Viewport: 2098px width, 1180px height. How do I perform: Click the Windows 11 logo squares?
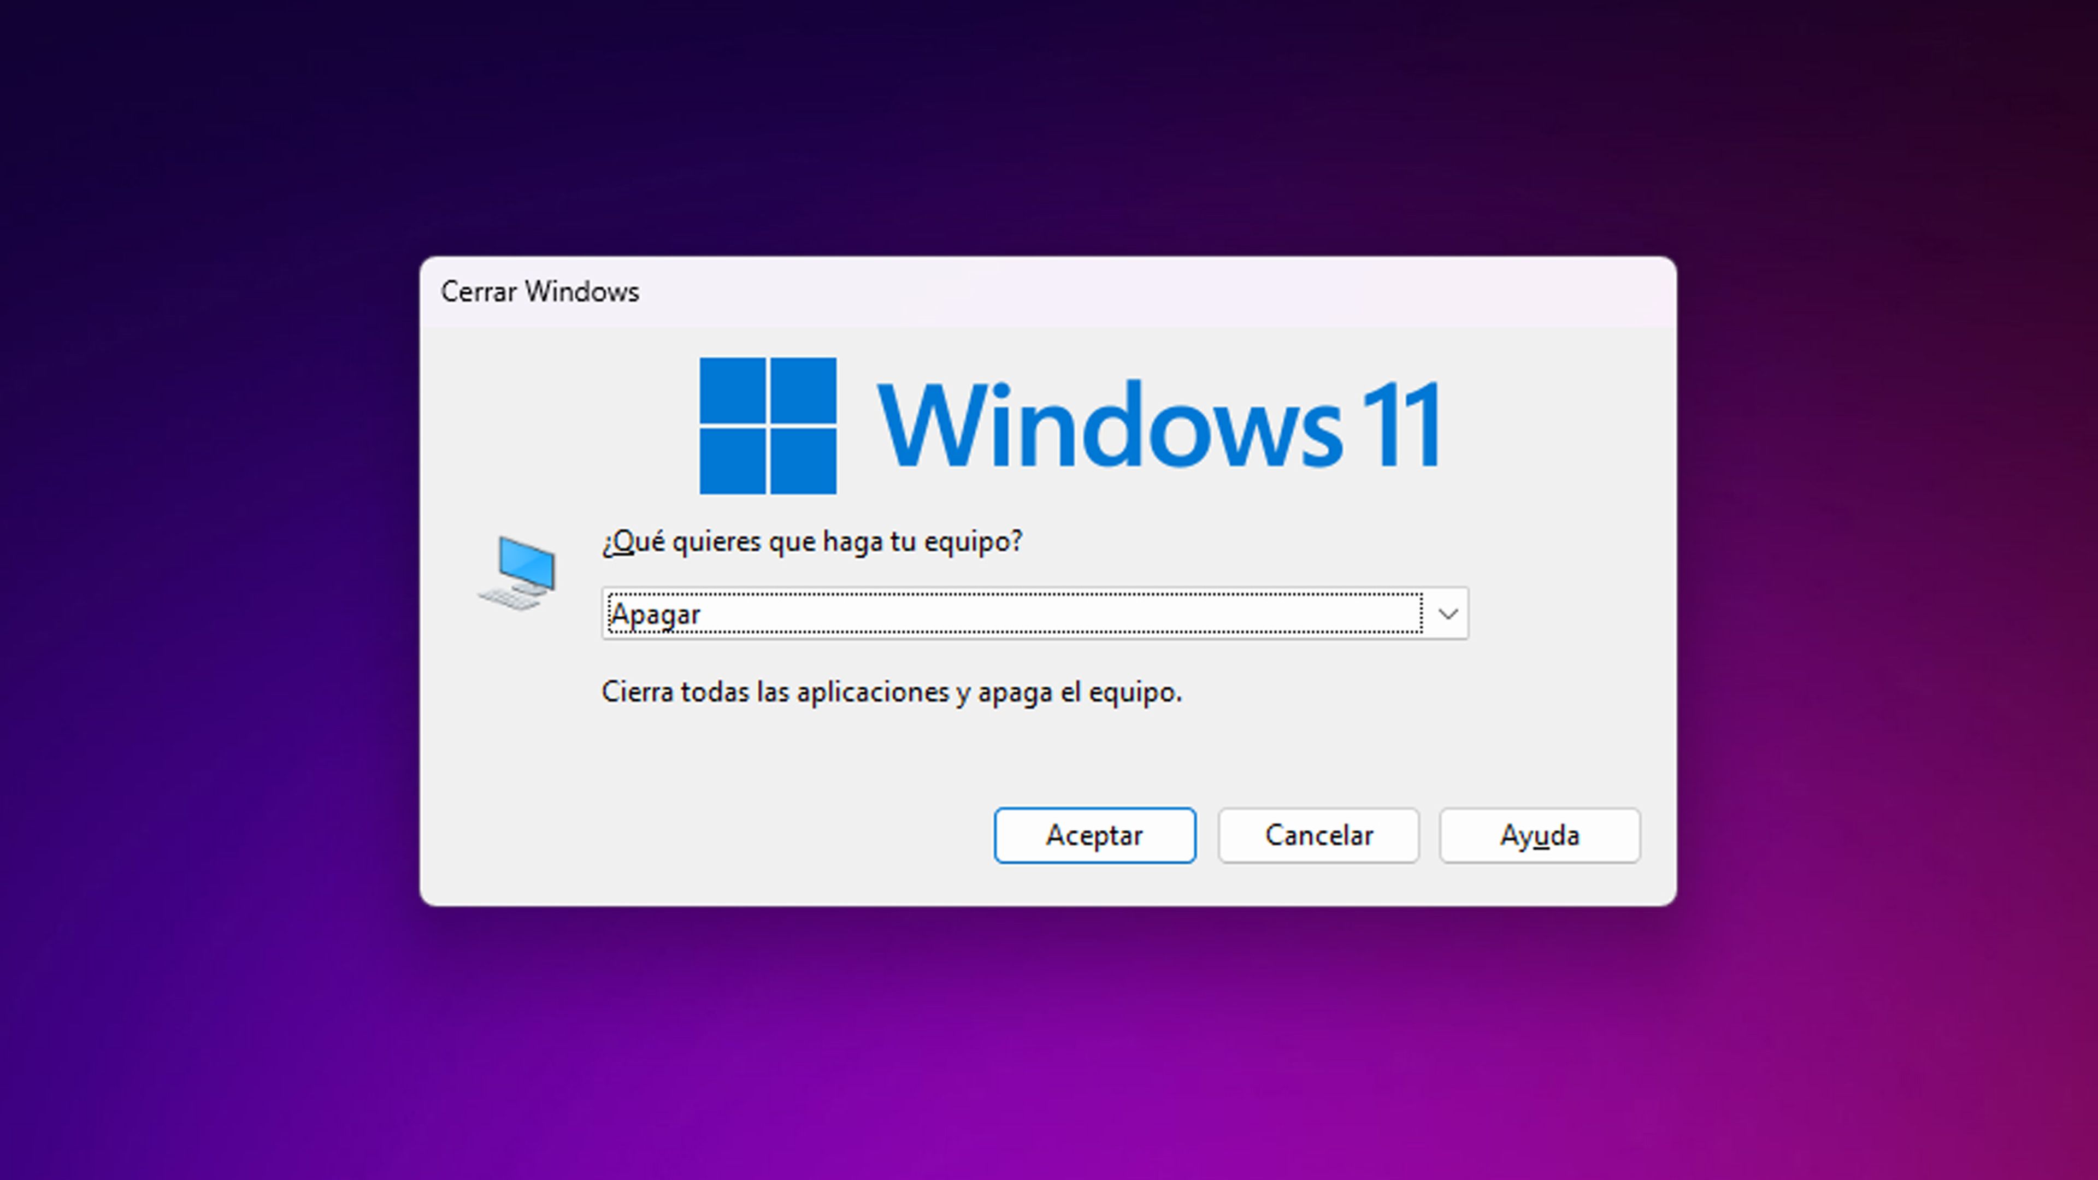[x=768, y=426]
